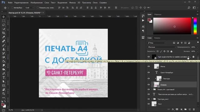Create a new adjustment layer
Screen dimensions: 200x112
[x=181, y=109]
